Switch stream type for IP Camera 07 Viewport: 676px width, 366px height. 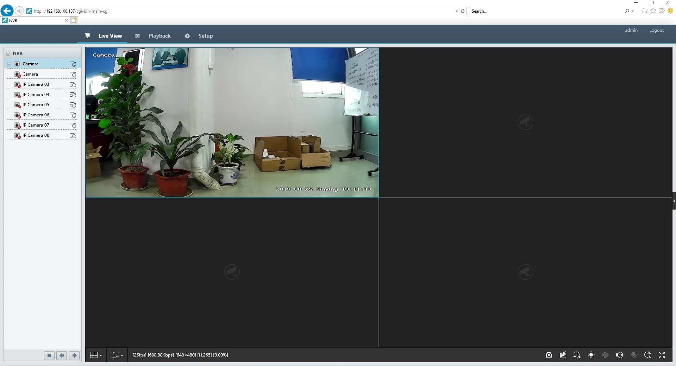tap(73, 125)
